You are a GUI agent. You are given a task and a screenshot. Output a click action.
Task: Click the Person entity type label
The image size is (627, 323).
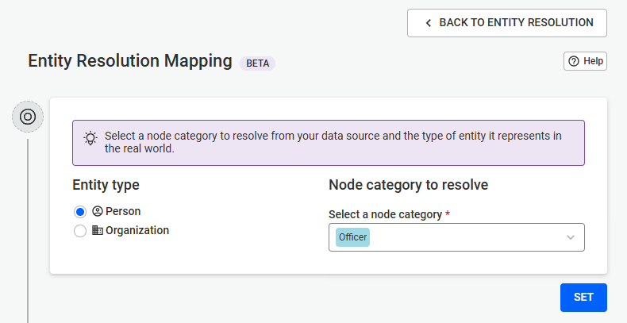123,211
